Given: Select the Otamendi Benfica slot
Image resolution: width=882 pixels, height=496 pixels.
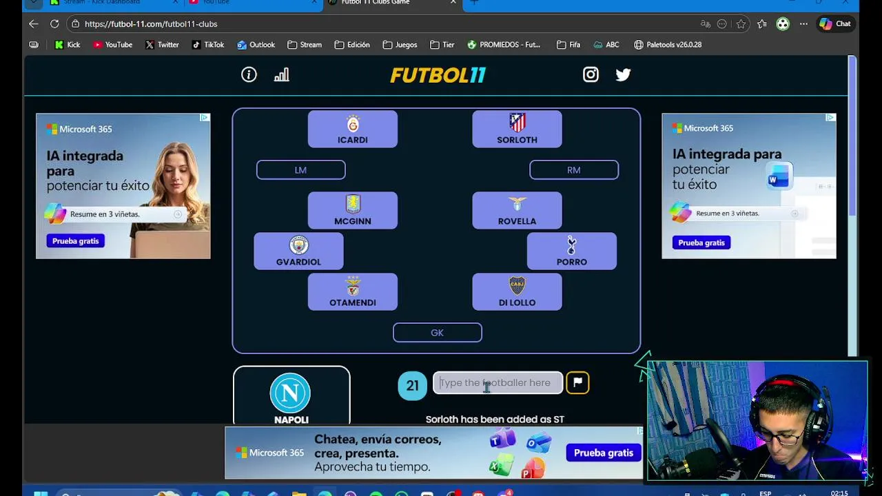Looking at the screenshot, I should [x=353, y=291].
